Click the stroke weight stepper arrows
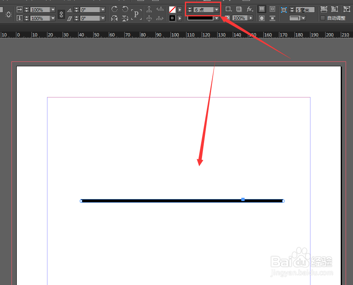This screenshot has width=353, height=285. pyautogui.click(x=190, y=10)
